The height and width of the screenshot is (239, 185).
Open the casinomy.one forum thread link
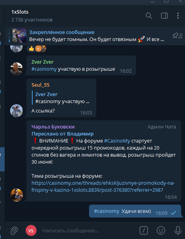pos(103,186)
